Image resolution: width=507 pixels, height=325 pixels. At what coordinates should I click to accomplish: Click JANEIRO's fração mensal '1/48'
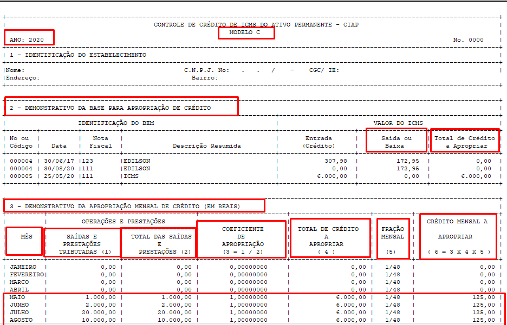(x=393, y=267)
